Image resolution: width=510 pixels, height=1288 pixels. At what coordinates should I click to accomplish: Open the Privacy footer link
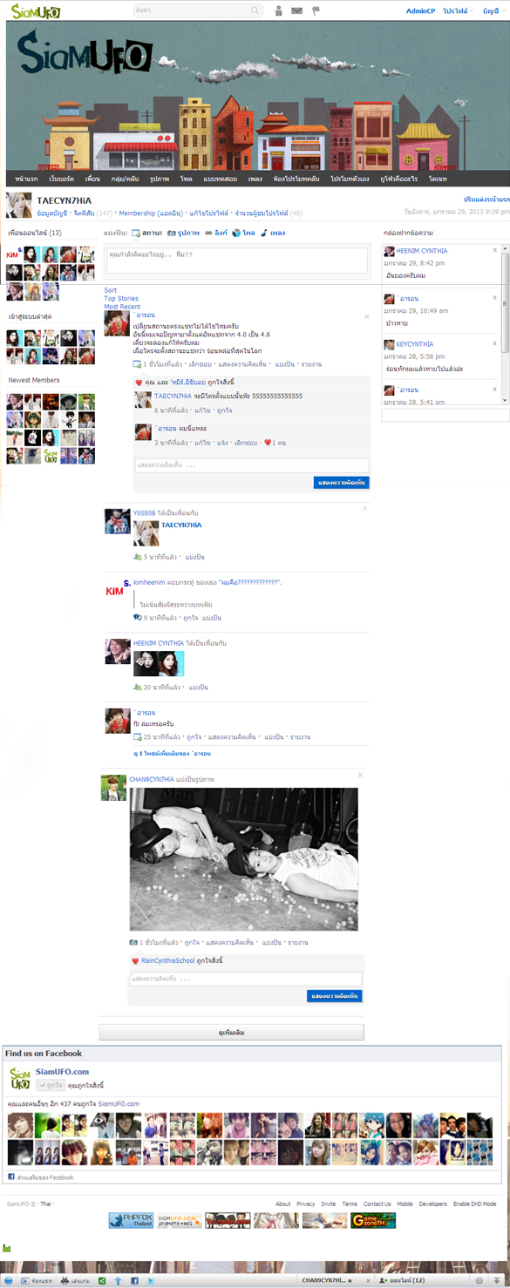click(306, 1203)
